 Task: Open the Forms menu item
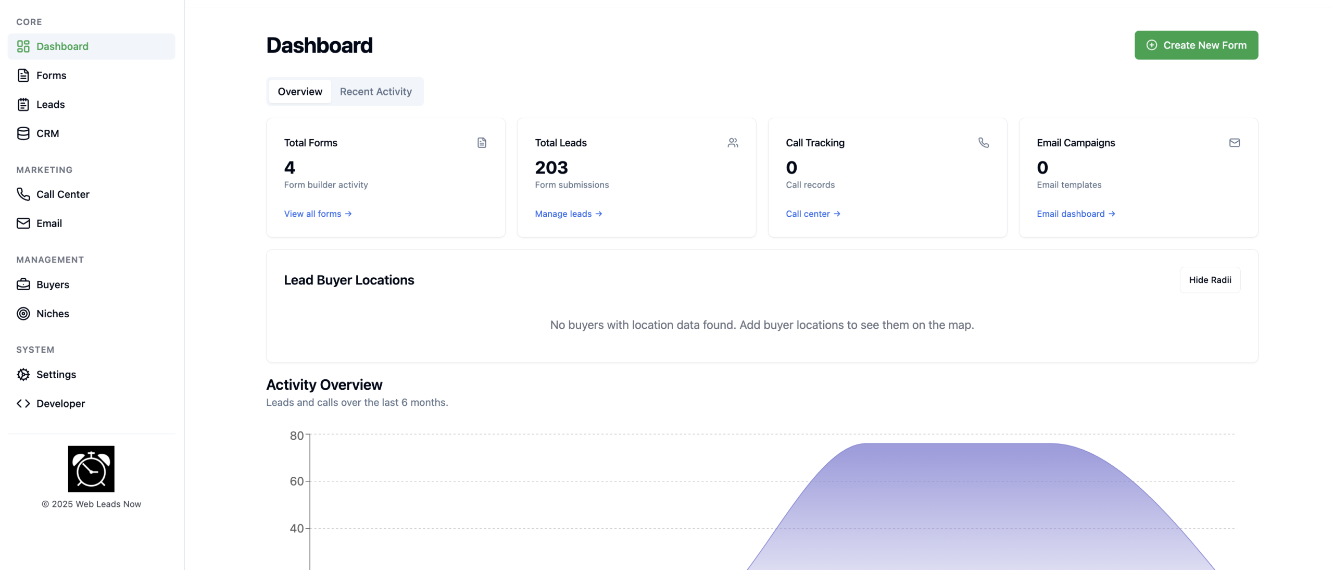click(91, 76)
